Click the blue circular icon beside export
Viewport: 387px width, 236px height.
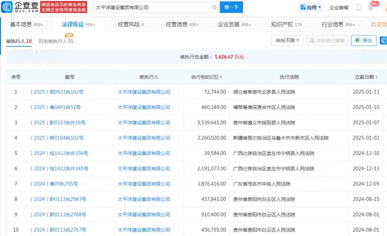(383, 41)
